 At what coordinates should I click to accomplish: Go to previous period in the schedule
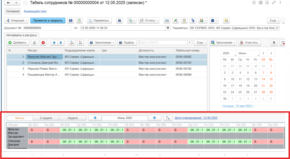click(x=95, y=118)
